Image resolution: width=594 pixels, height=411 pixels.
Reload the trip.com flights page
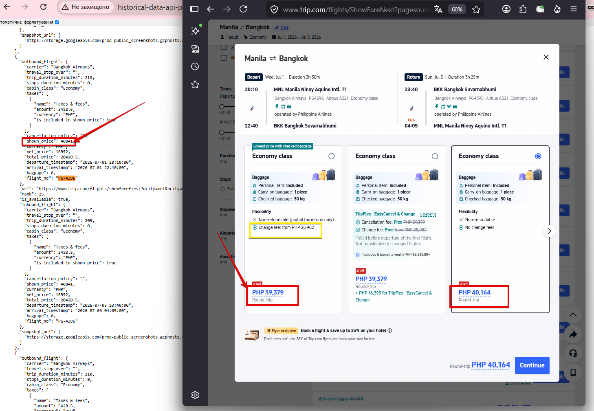coord(243,9)
